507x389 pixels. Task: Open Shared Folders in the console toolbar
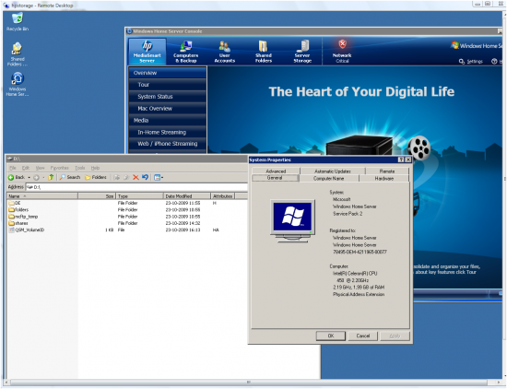click(x=264, y=52)
